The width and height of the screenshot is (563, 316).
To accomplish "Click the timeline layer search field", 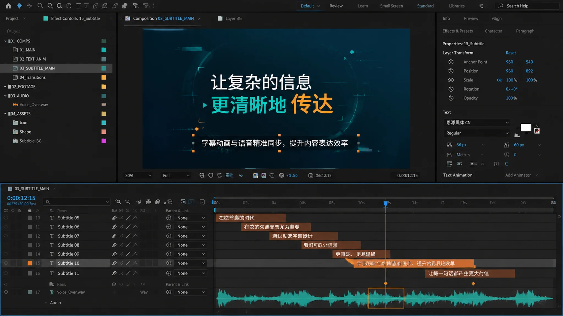I will tap(77, 202).
